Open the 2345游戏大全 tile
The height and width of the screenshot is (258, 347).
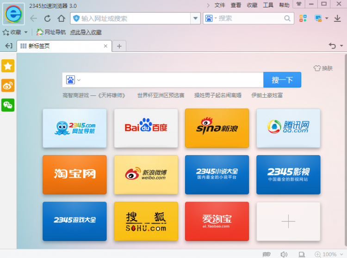74,221
